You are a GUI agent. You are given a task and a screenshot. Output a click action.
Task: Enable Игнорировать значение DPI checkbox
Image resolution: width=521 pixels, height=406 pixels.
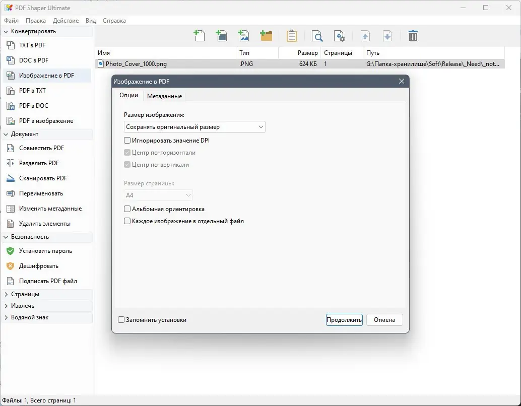[127, 141]
